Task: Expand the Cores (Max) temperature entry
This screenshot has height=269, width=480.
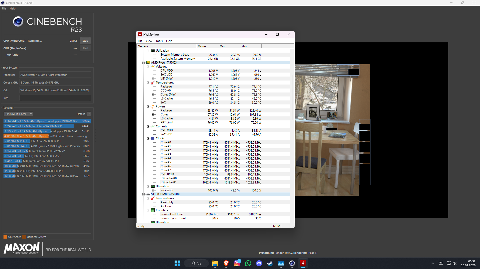Action: pyautogui.click(x=153, y=94)
